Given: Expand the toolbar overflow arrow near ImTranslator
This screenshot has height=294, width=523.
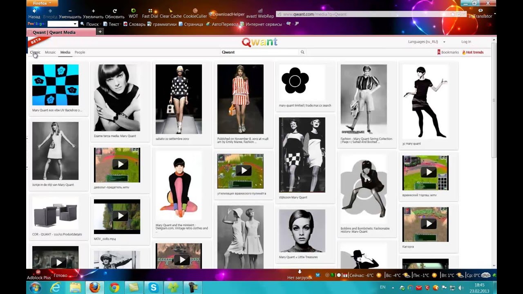Looking at the screenshot, I should (x=495, y=13).
